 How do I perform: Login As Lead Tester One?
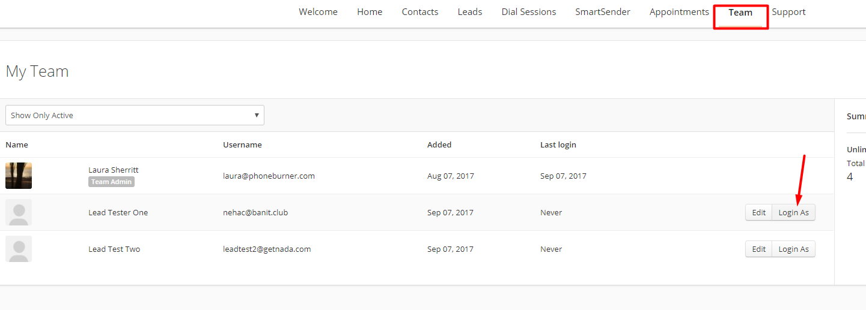(794, 212)
